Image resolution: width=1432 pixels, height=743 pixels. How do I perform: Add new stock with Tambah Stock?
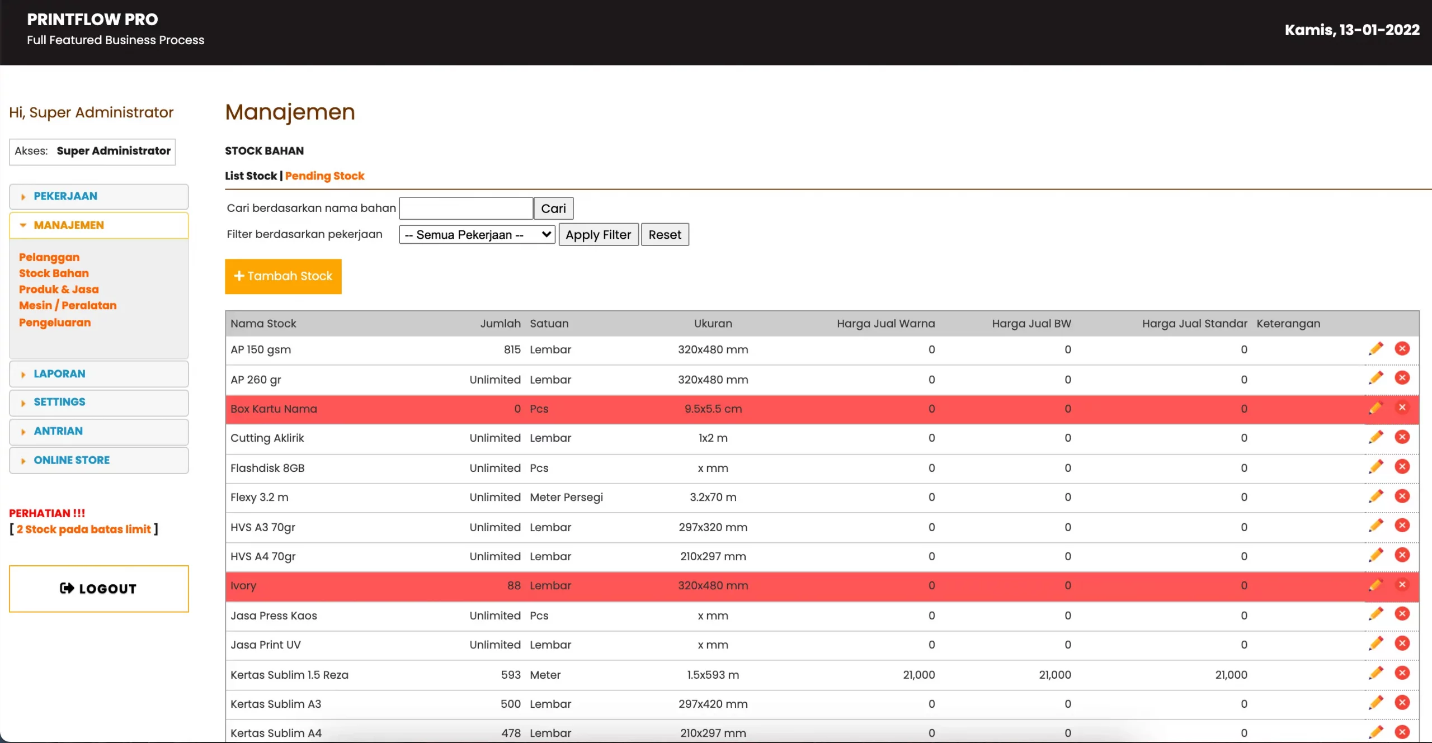(x=283, y=276)
